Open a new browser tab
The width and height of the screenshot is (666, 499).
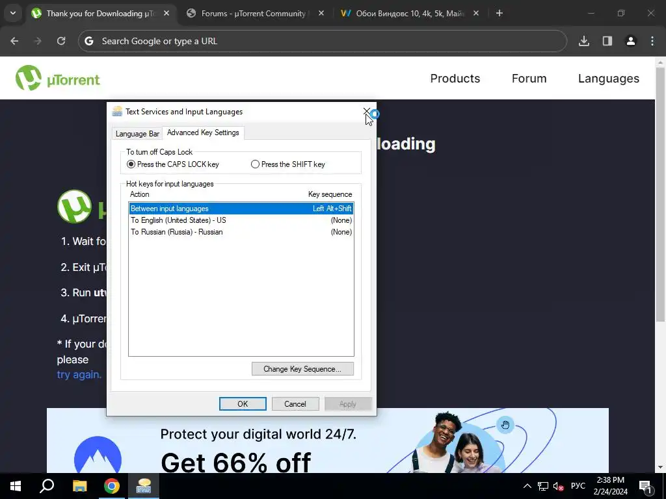coord(499,13)
